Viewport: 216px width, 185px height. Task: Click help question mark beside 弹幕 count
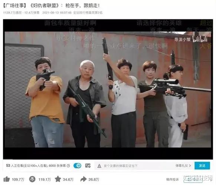[x=68, y=166]
